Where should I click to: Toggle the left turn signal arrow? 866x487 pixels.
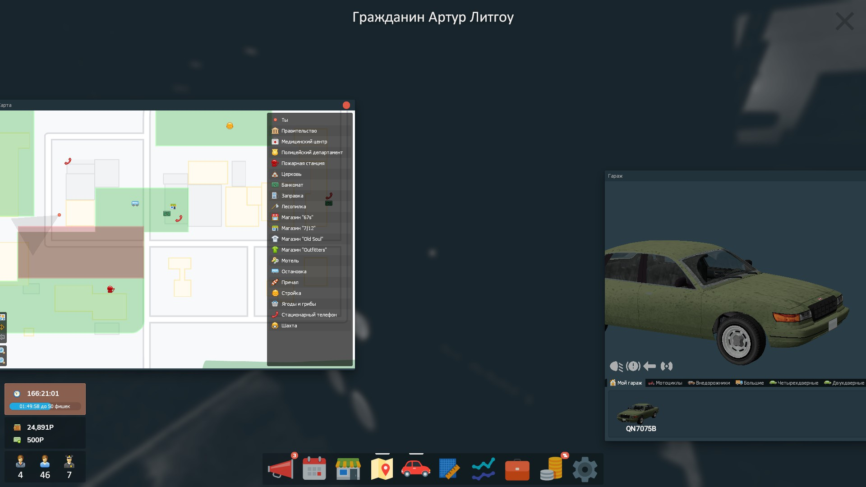(649, 366)
